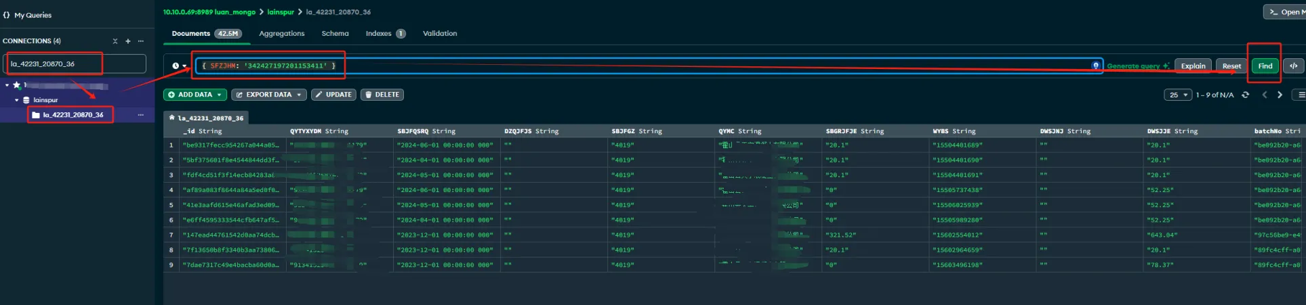
Task: Select the lainspur database in the tree
Action: point(45,100)
